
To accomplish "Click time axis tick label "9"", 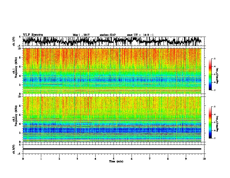I will [x=186, y=159].
